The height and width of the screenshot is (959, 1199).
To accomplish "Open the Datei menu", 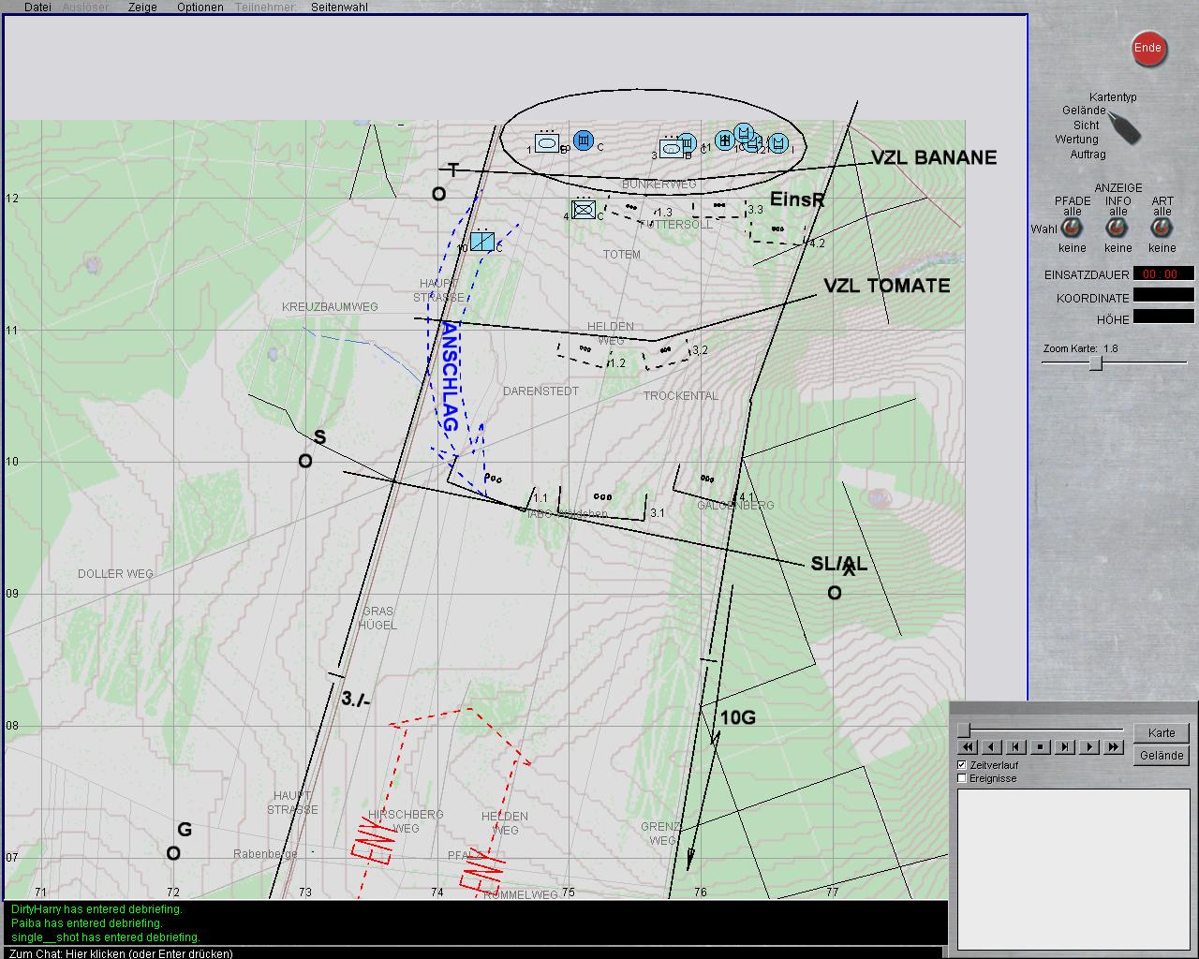I will [x=37, y=7].
